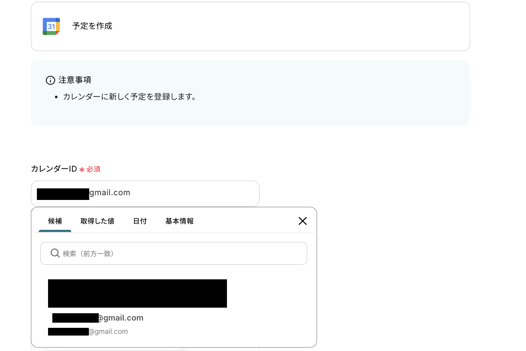Switch to the 候補 tab
This screenshot has height=351, width=526.
click(55, 221)
